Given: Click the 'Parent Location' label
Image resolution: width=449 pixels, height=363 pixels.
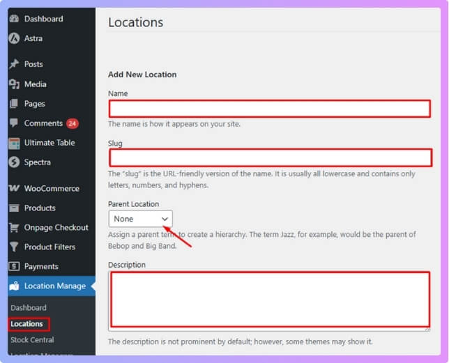Looking at the screenshot, I should (x=133, y=204).
